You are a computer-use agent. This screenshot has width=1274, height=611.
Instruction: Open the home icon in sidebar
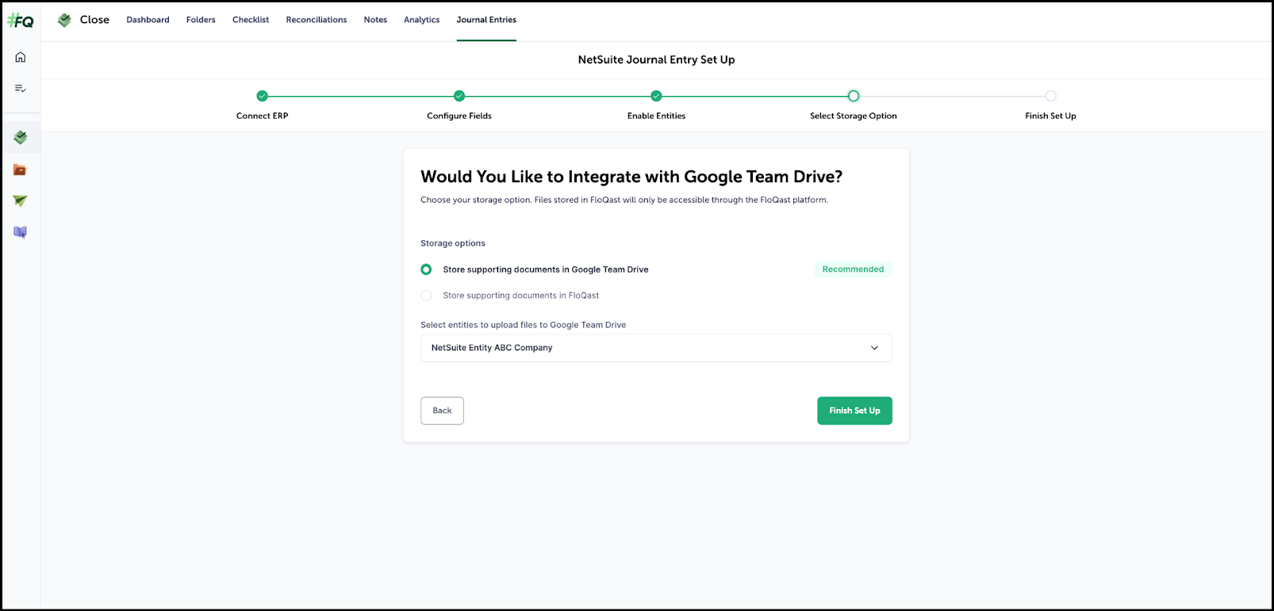point(21,57)
